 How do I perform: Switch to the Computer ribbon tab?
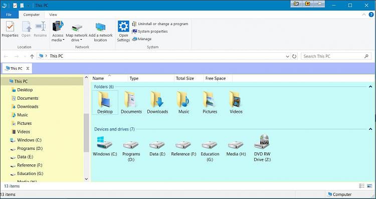[x=32, y=15]
